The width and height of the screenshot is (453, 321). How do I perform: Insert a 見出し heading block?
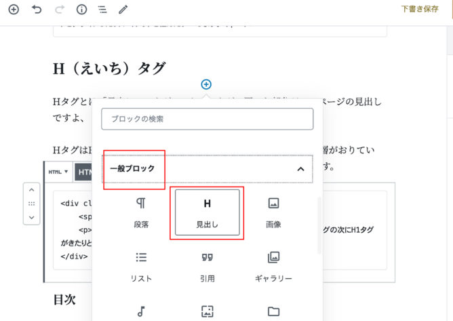tap(207, 212)
